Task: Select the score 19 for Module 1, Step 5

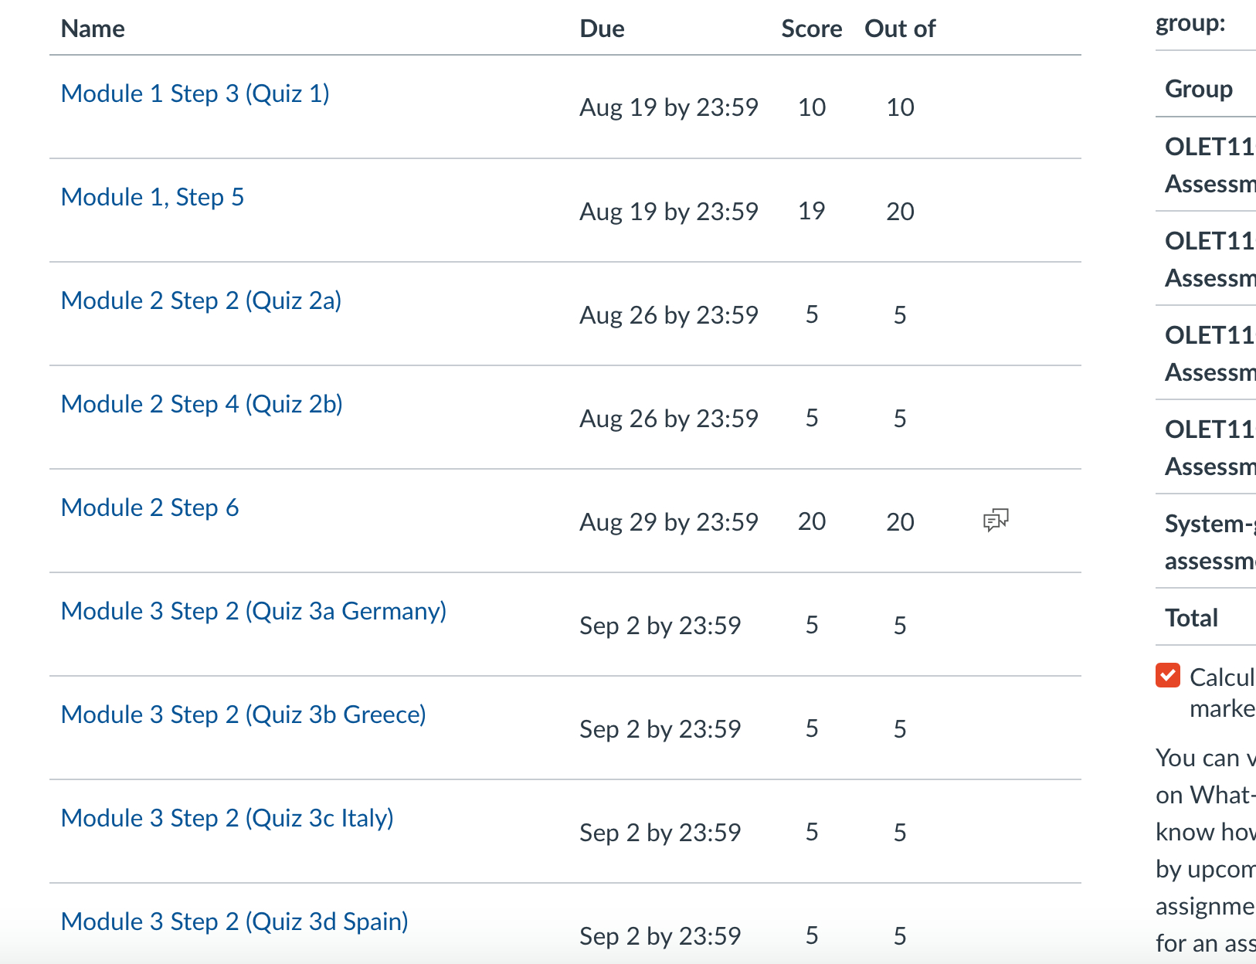Action: [x=812, y=211]
